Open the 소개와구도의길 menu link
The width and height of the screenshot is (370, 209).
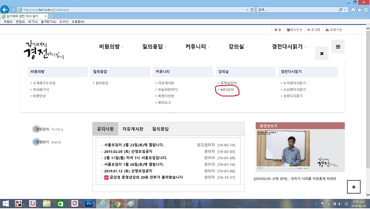[x=44, y=83]
